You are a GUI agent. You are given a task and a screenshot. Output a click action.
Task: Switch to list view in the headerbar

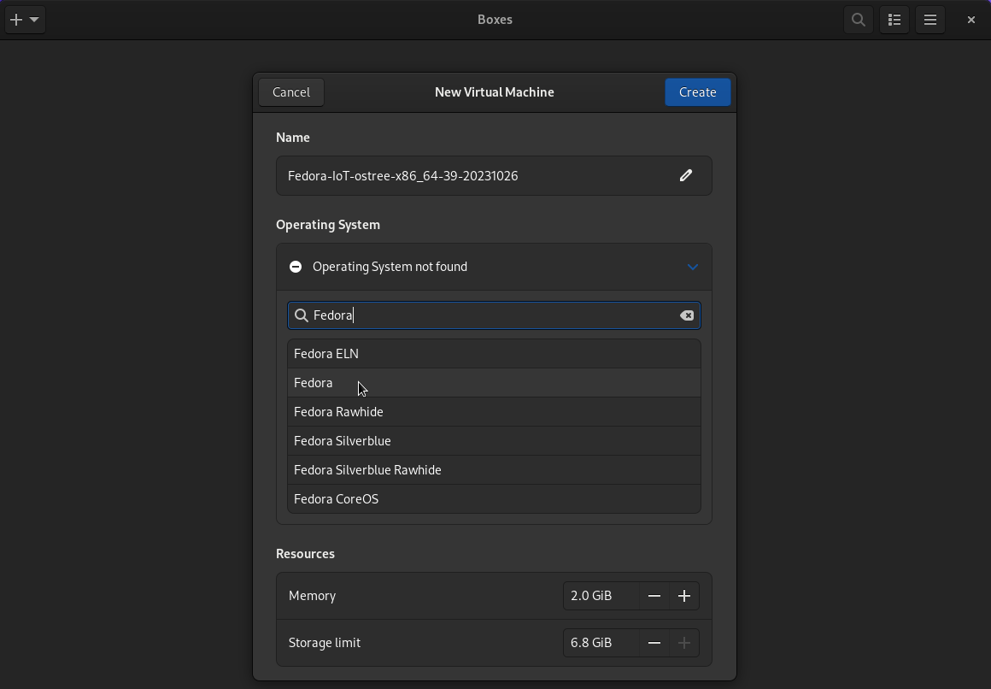tap(894, 19)
